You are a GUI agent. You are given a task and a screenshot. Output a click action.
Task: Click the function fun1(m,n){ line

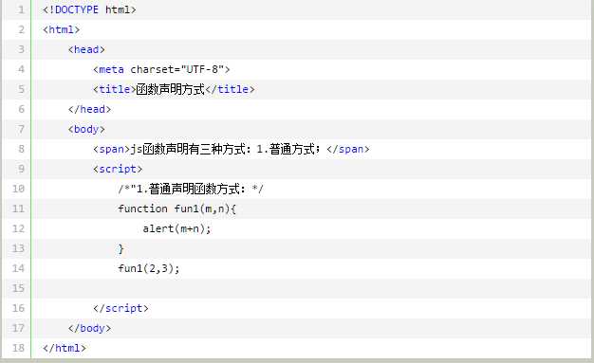[x=176, y=209]
